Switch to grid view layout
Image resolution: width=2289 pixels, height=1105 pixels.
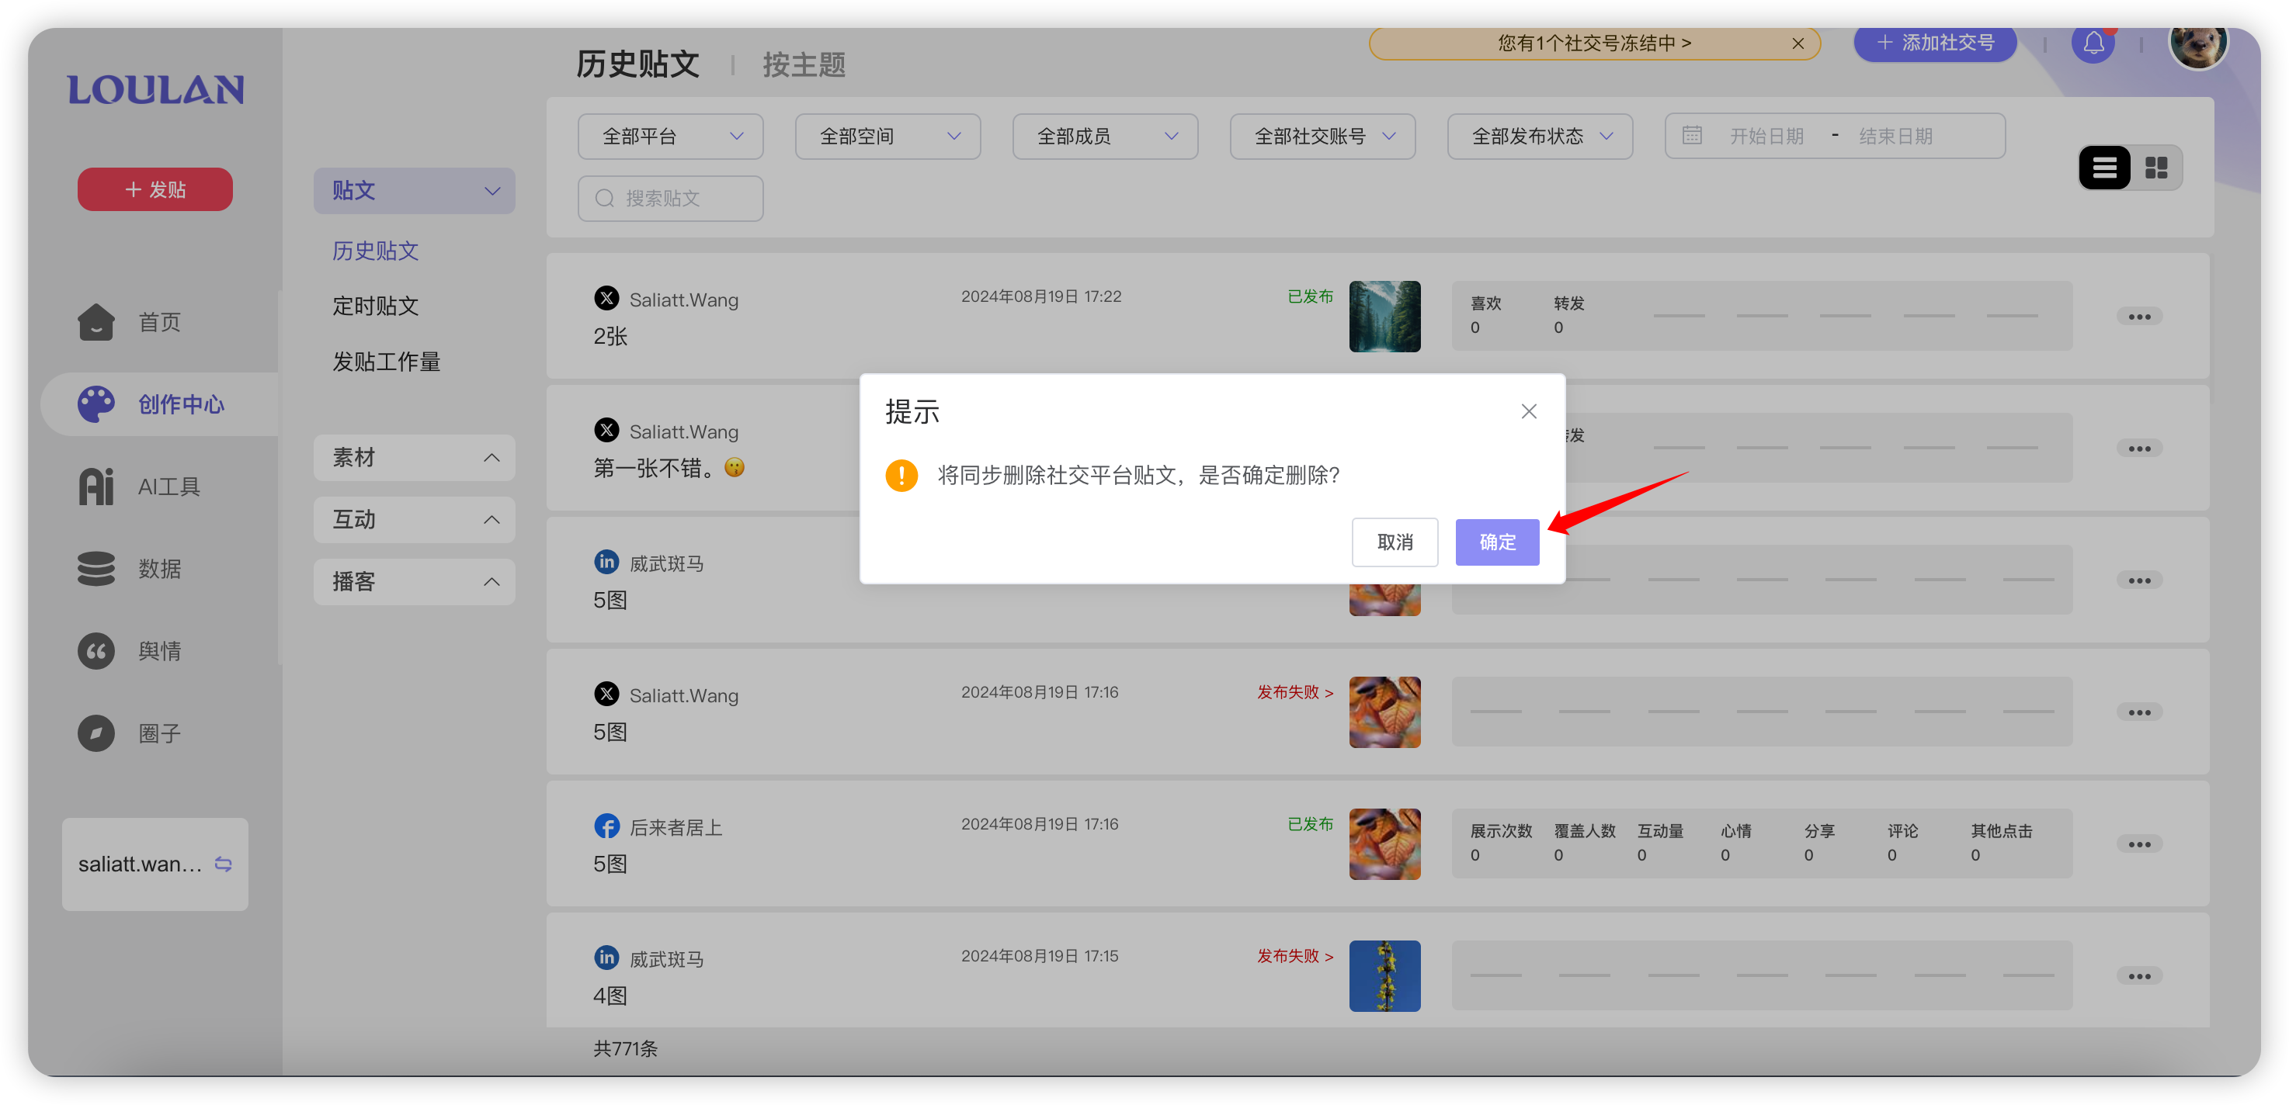pos(2155,168)
